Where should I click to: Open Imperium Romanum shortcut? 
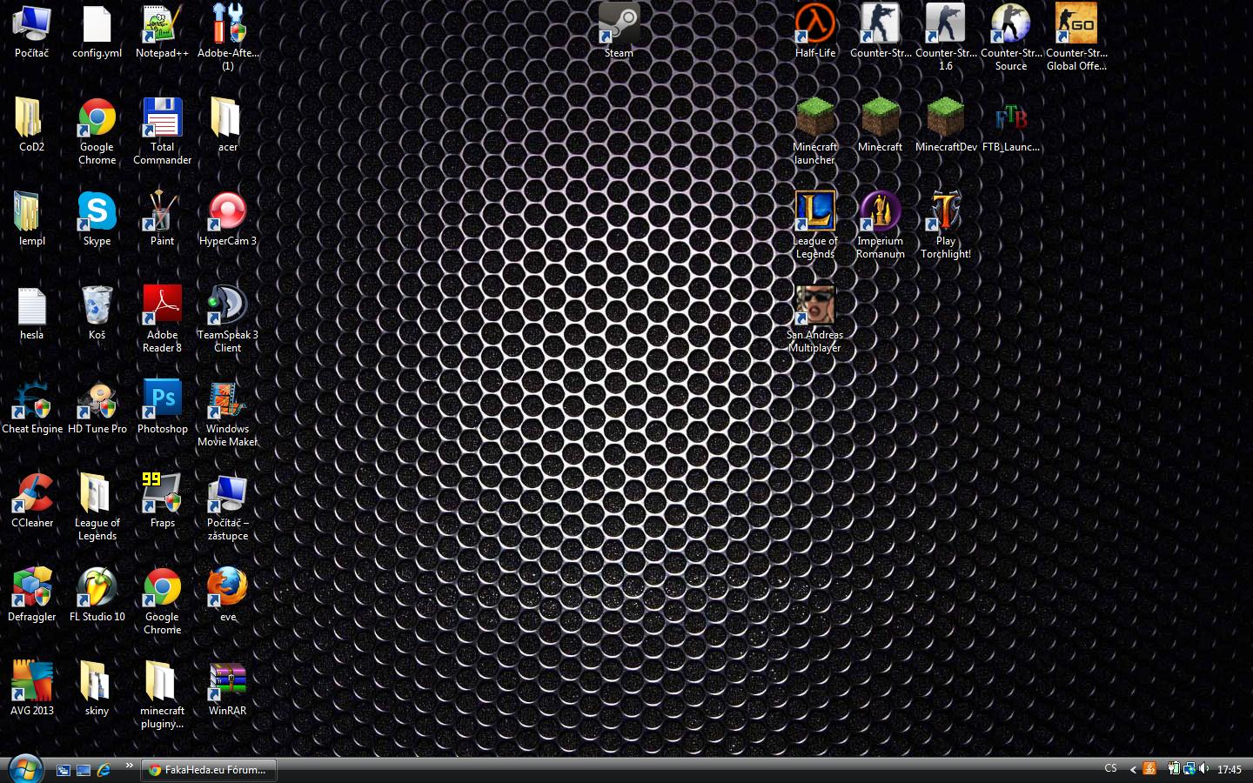point(881,224)
